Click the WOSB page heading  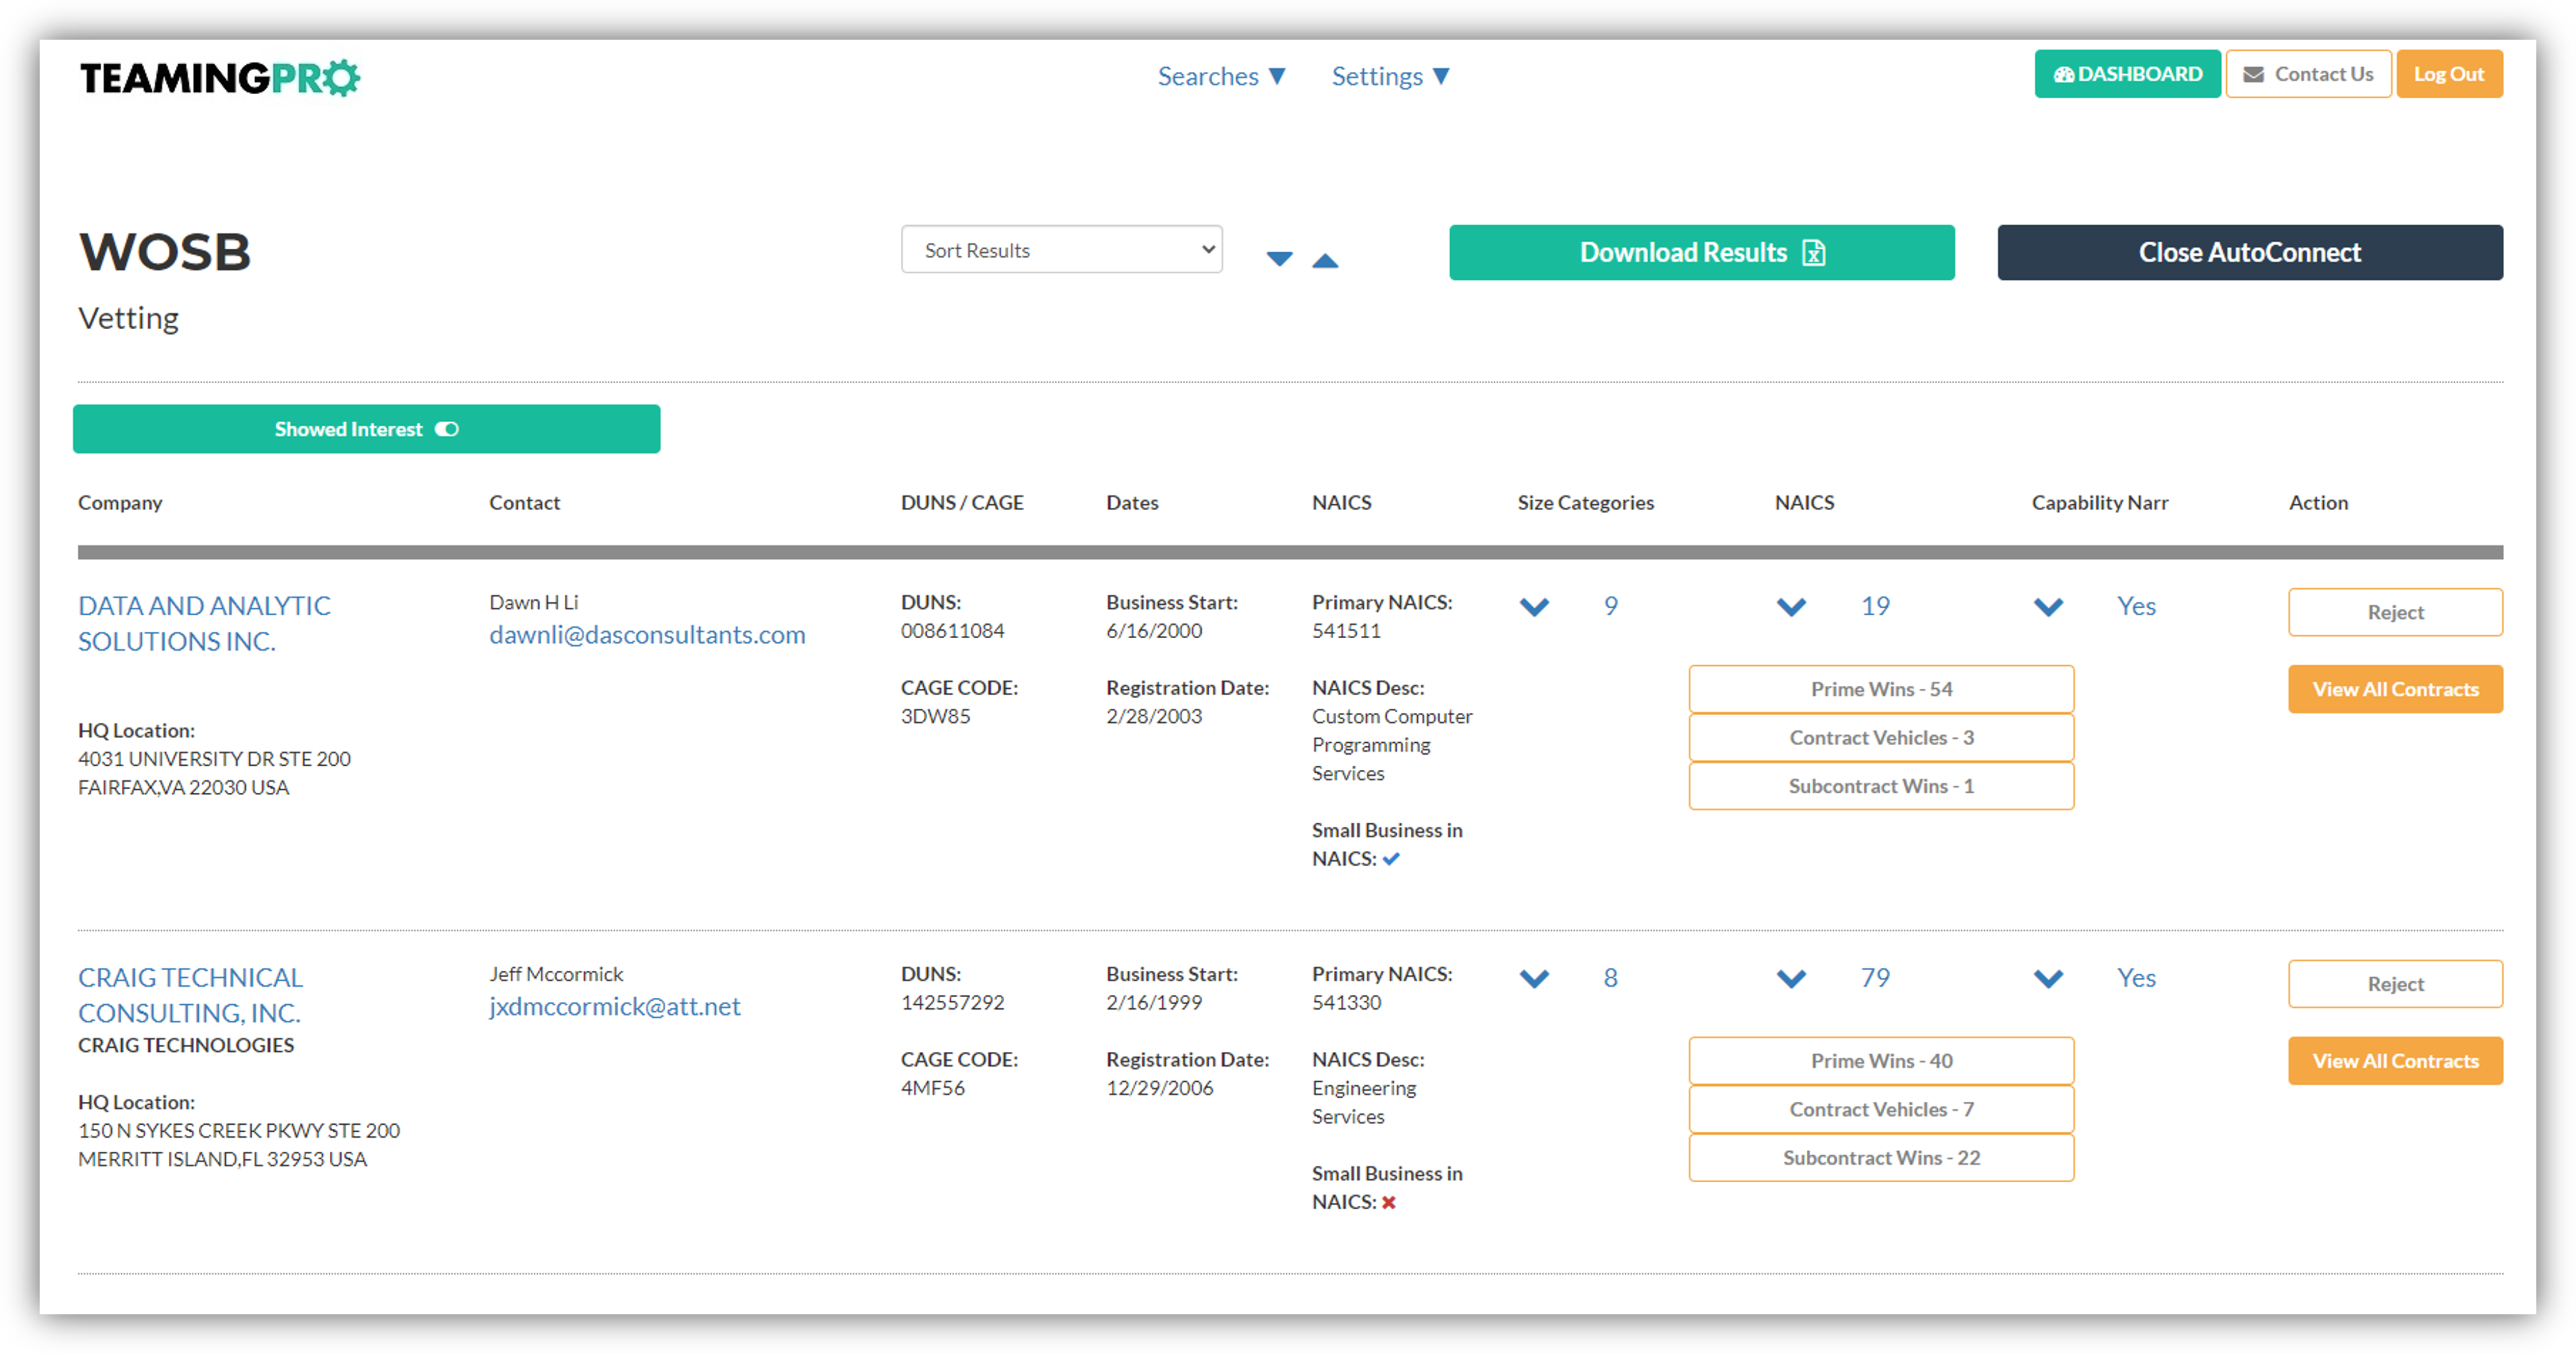(x=165, y=251)
